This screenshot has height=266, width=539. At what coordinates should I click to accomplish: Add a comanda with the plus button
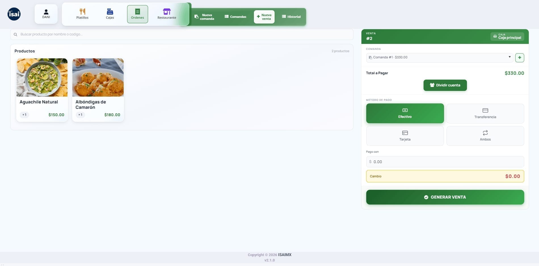519,58
